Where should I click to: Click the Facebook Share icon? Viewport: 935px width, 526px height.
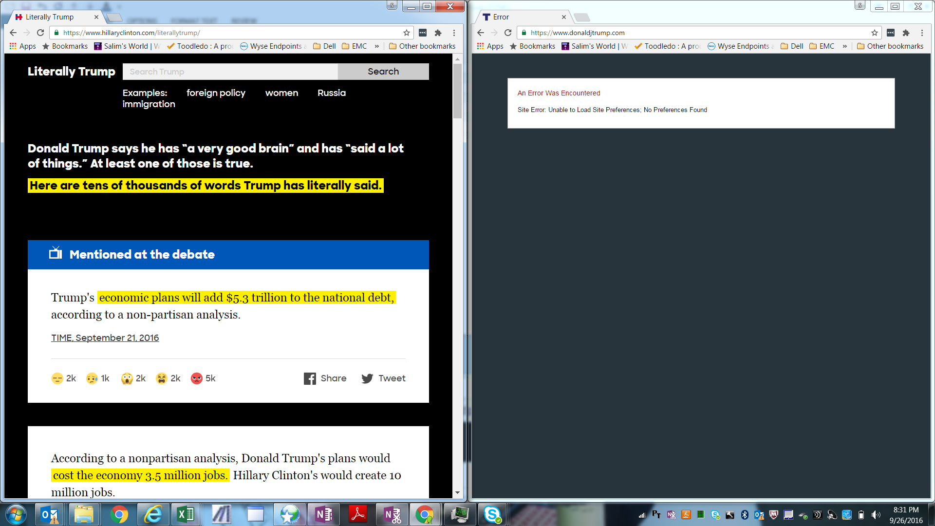(310, 378)
